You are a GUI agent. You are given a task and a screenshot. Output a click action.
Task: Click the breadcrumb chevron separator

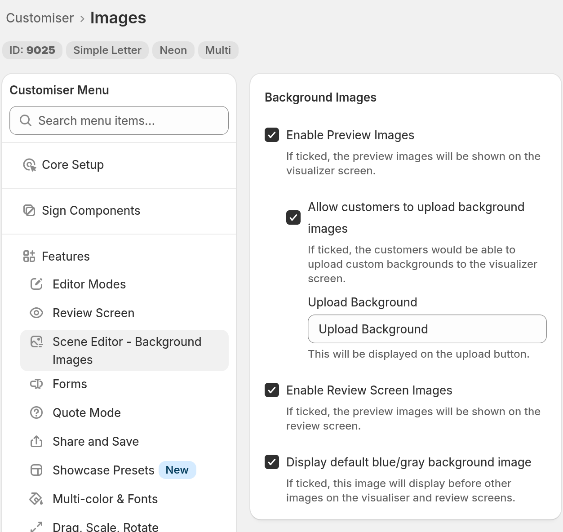82,18
